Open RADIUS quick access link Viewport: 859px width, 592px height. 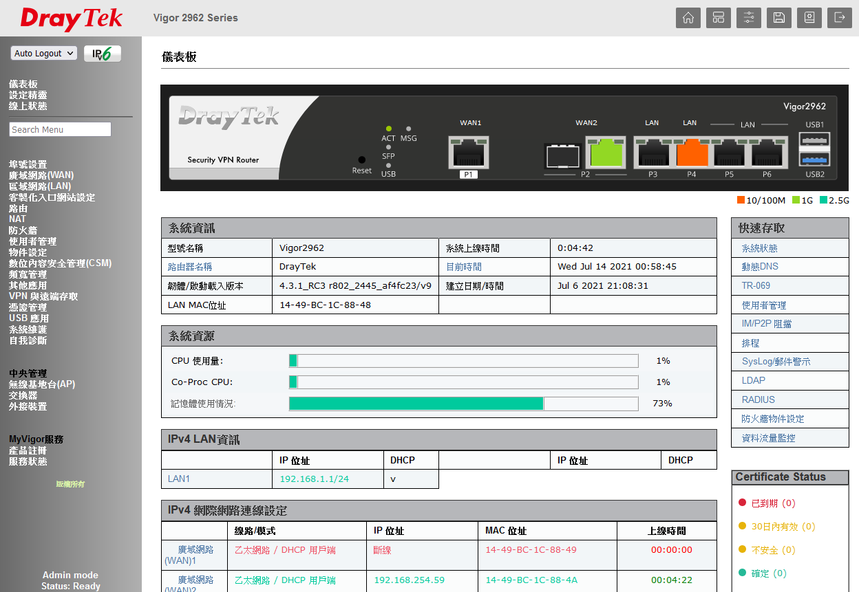(759, 399)
